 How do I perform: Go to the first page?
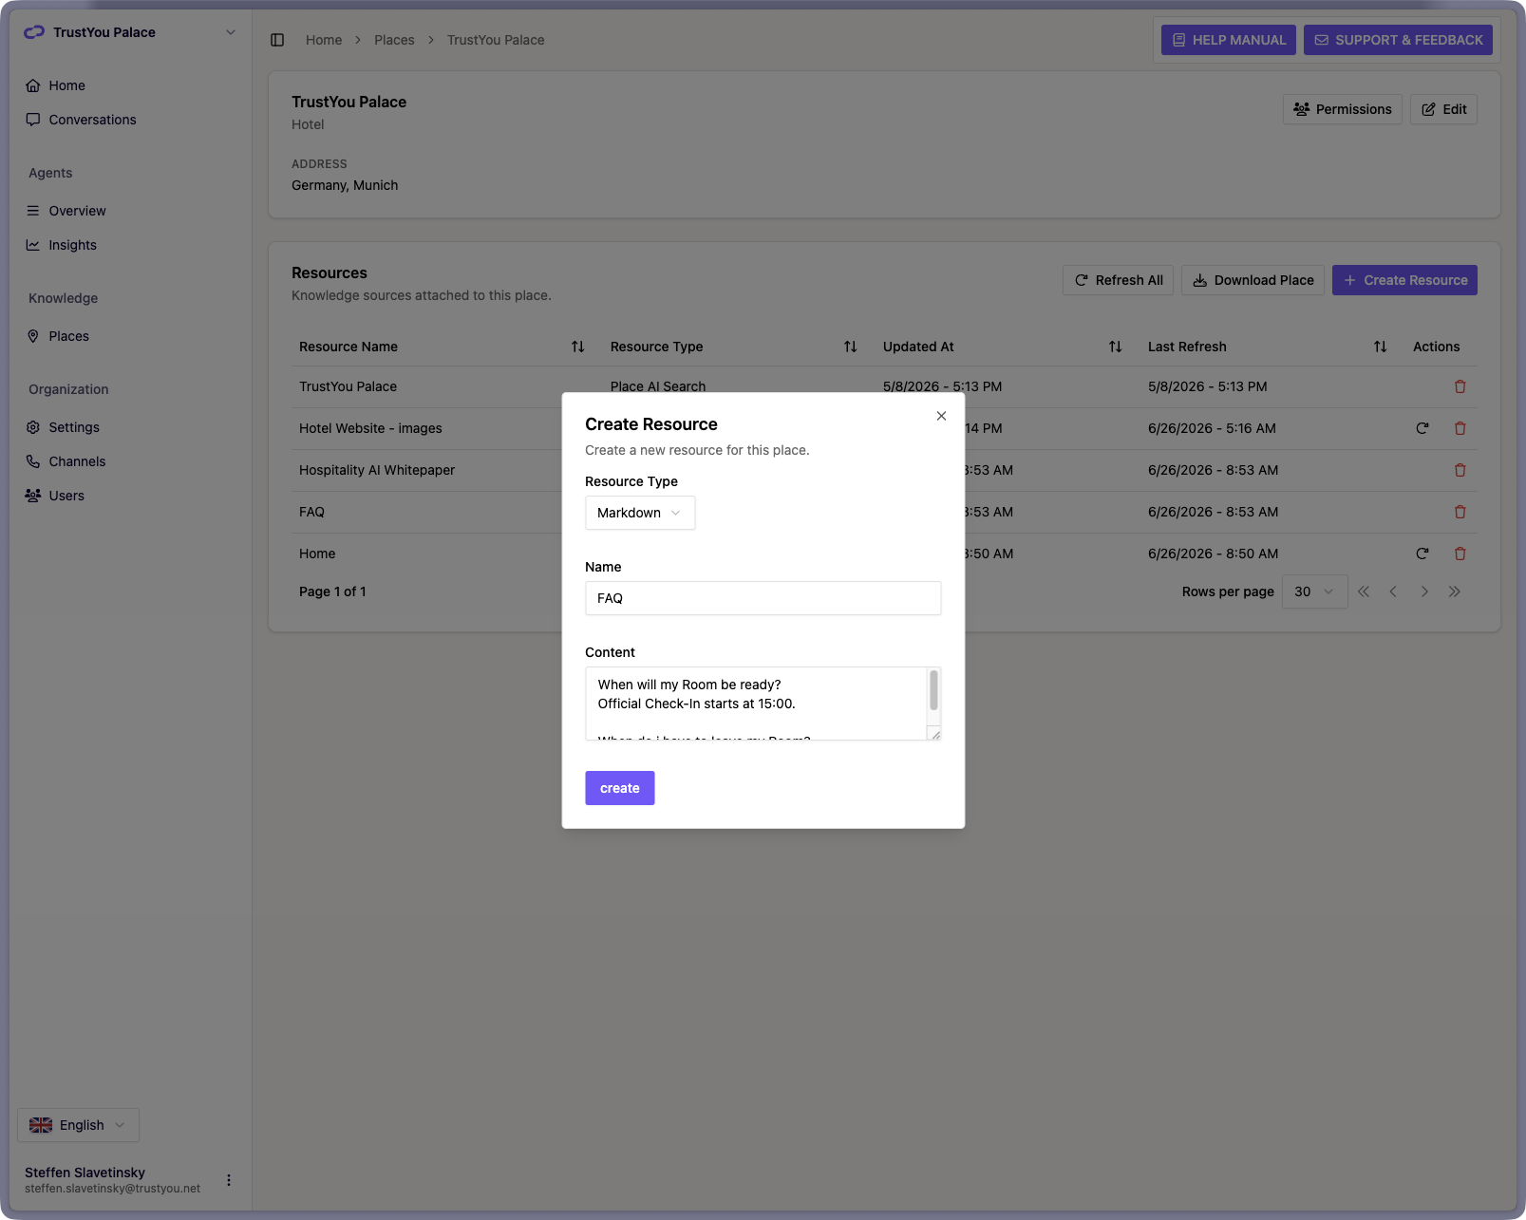click(x=1364, y=591)
